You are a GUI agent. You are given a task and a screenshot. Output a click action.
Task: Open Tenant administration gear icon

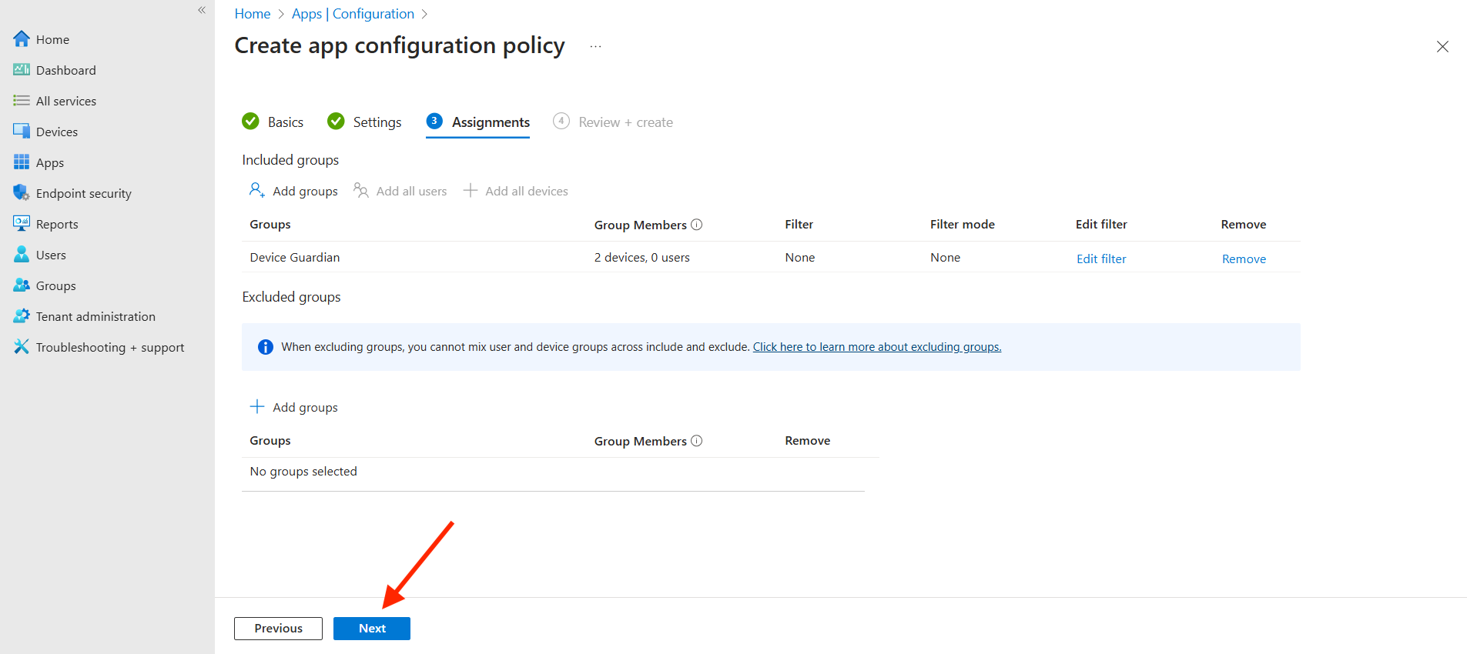coord(22,316)
